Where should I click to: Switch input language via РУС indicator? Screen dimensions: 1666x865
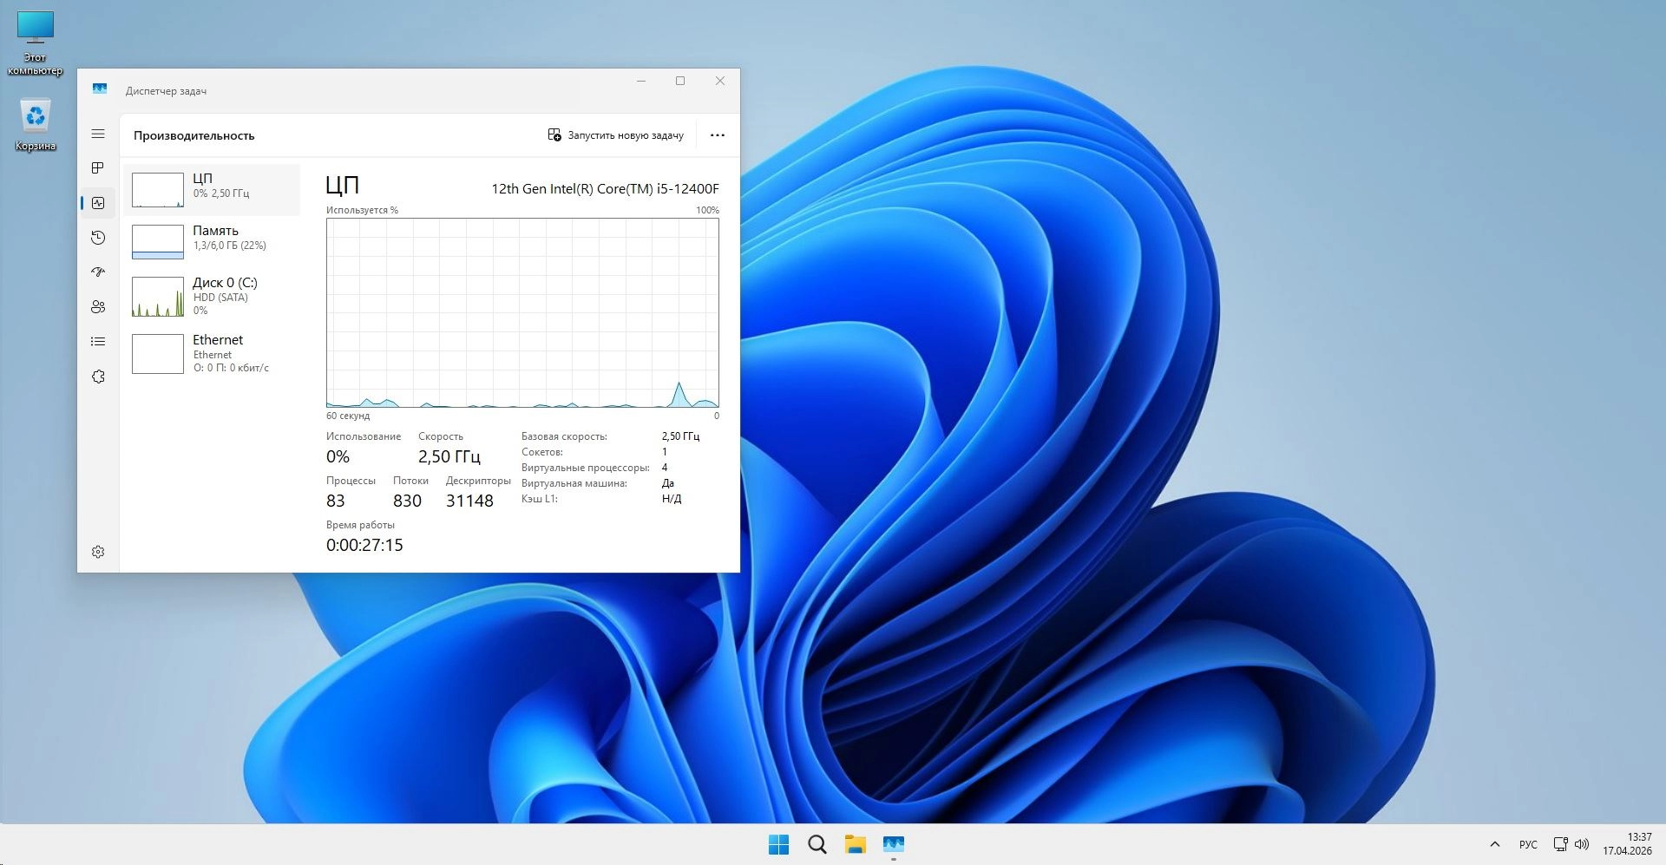1528,844
